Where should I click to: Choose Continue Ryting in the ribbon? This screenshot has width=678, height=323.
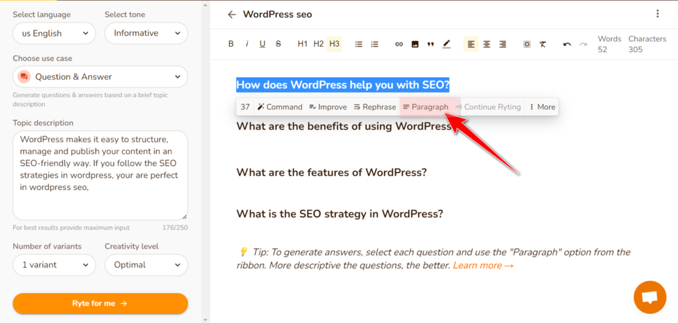pyautogui.click(x=489, y=107)
